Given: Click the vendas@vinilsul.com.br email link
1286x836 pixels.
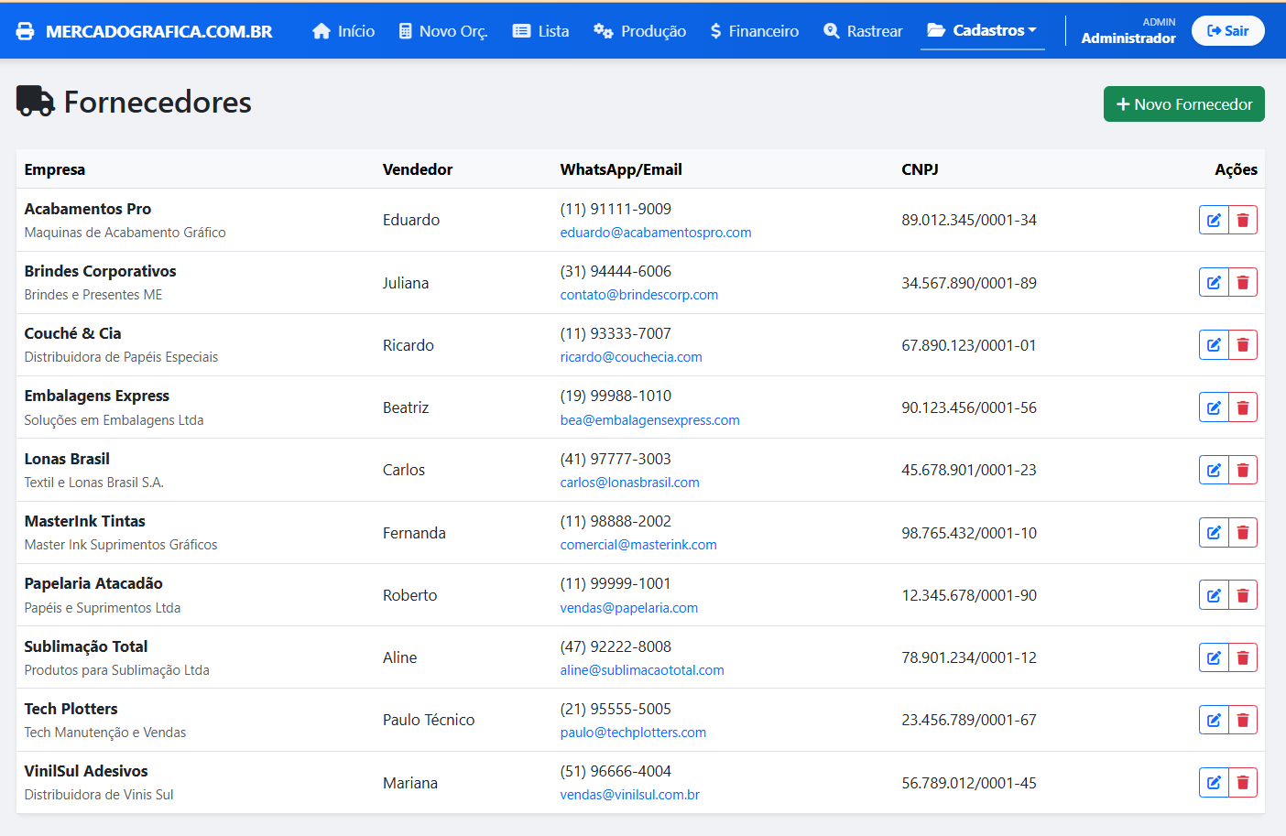Looking at the screenshot, I should click(629, 795).
